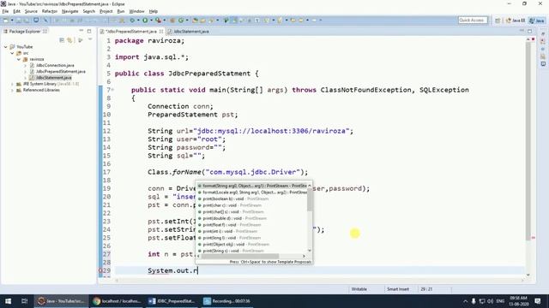Maximize the Package Explorer panel
549x308 pixels.
89,31
